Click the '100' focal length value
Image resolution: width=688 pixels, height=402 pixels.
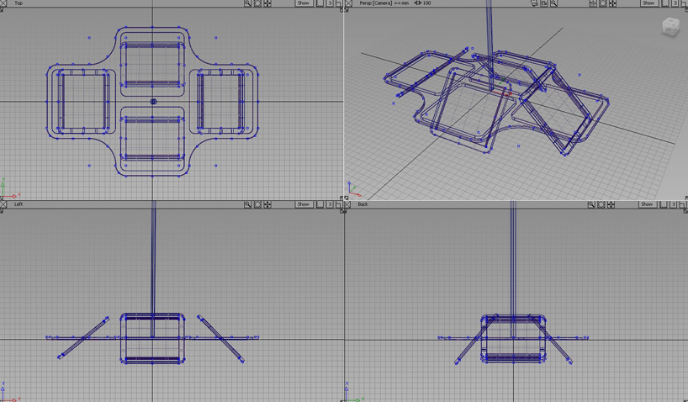click(426, 3)
